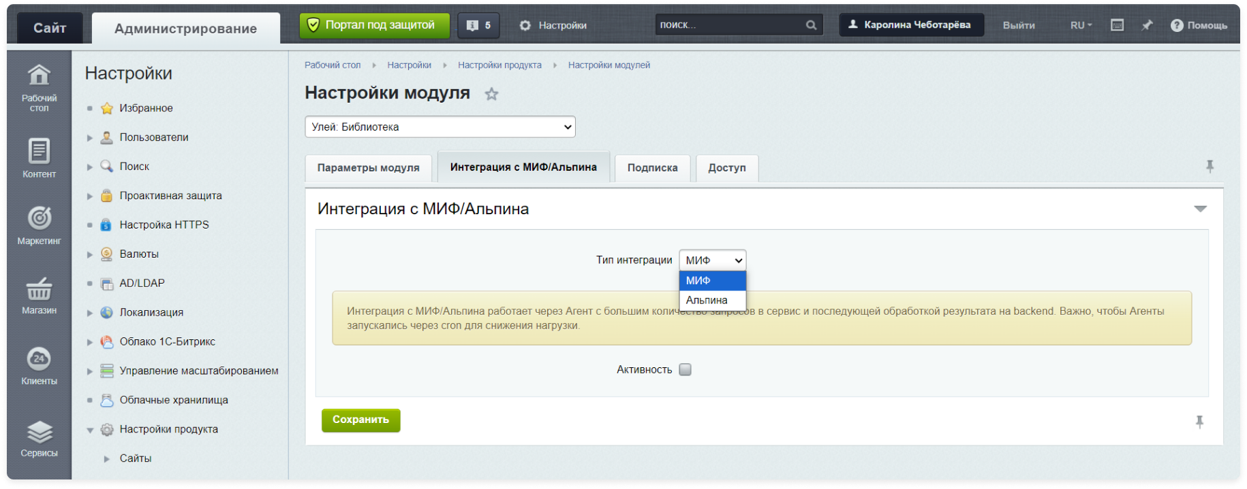Switch to Сайт top tab
1247x489 pixels.
50,28
